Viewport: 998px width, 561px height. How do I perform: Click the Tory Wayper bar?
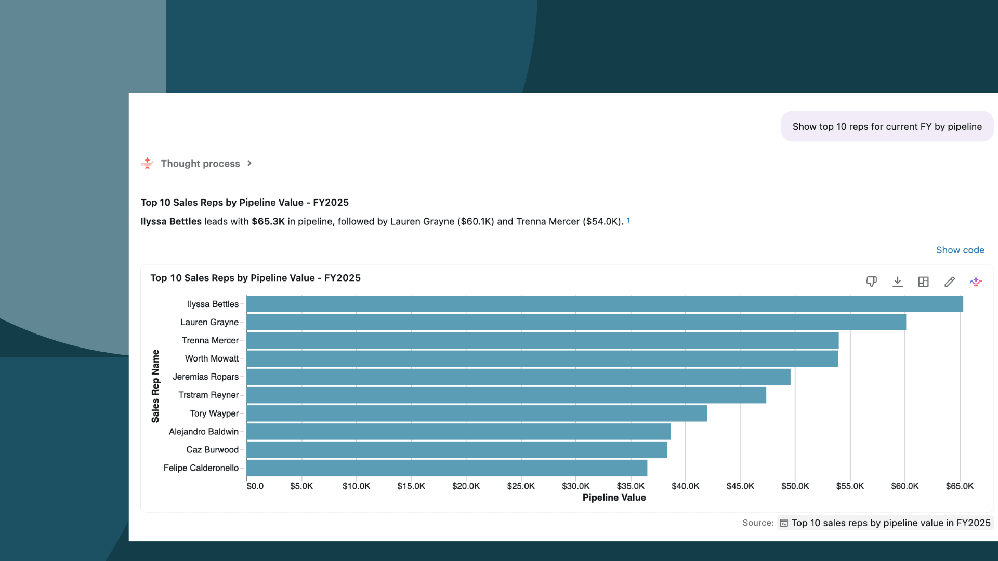tap(477, 413)
